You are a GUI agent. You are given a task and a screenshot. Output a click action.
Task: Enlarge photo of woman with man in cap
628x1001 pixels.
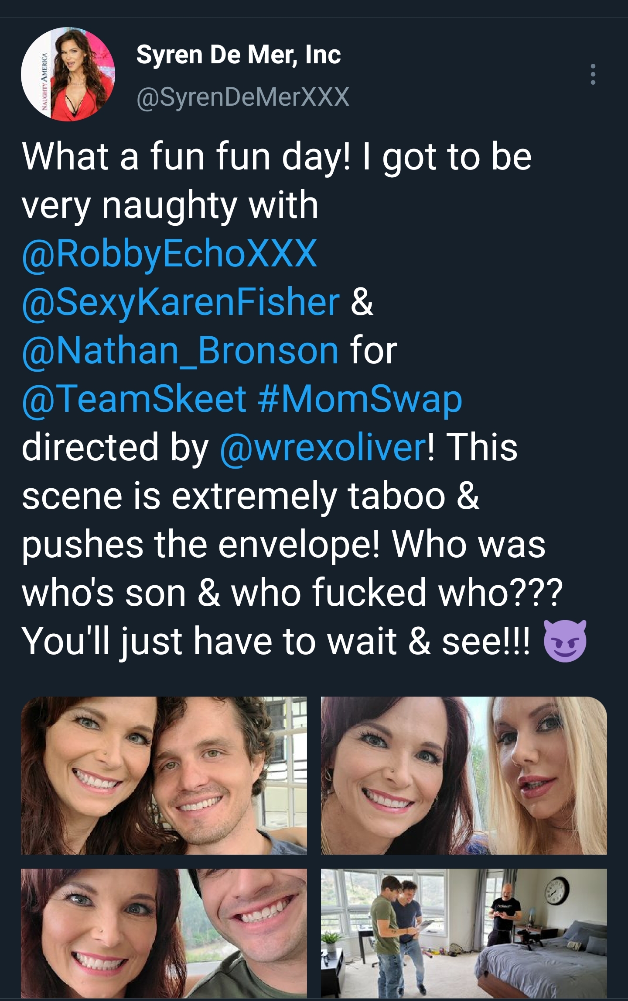164,933
